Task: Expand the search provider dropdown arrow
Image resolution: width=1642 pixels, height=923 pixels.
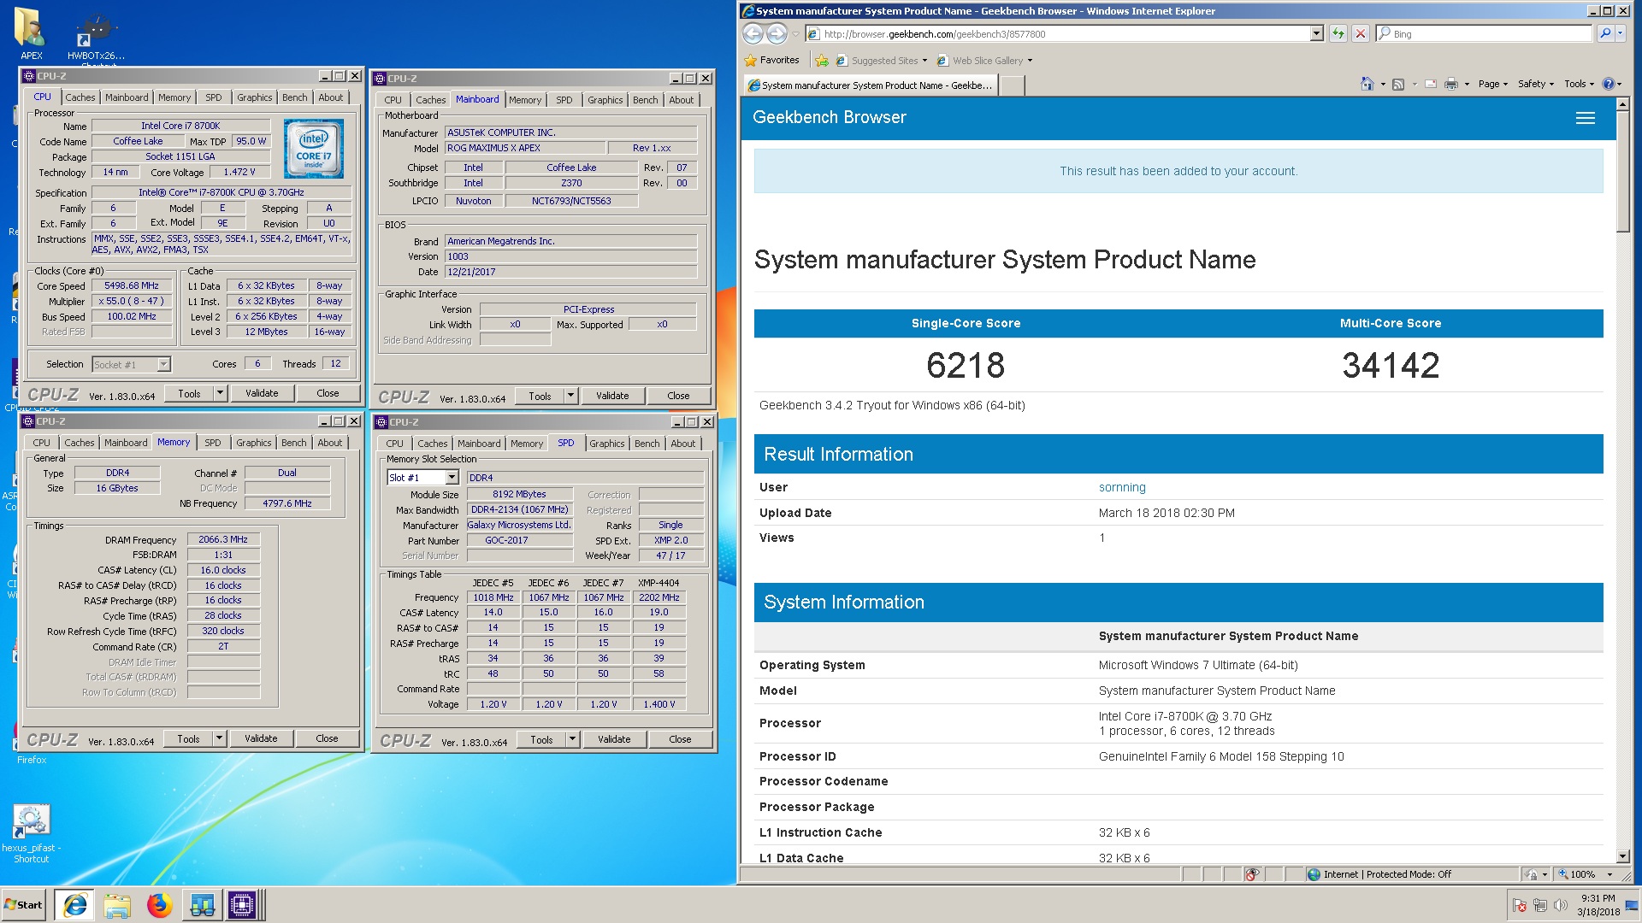Action: point(1620,33)
